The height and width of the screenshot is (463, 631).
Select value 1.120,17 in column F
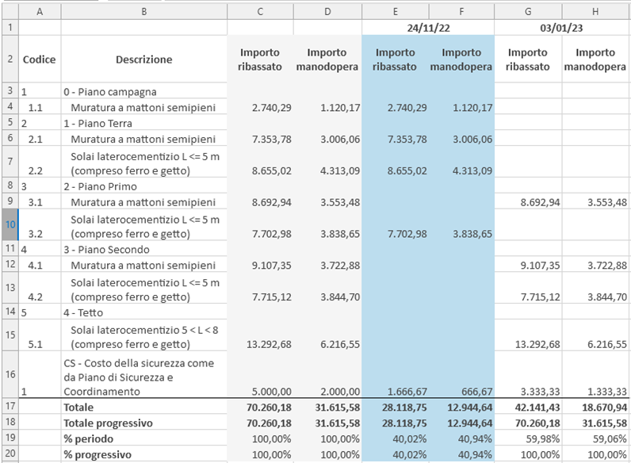point(461,107)
